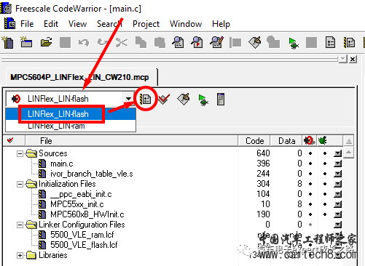Viewport: 365px width, 266px height.
Task: Click the target column header icon
Action: 309,140
